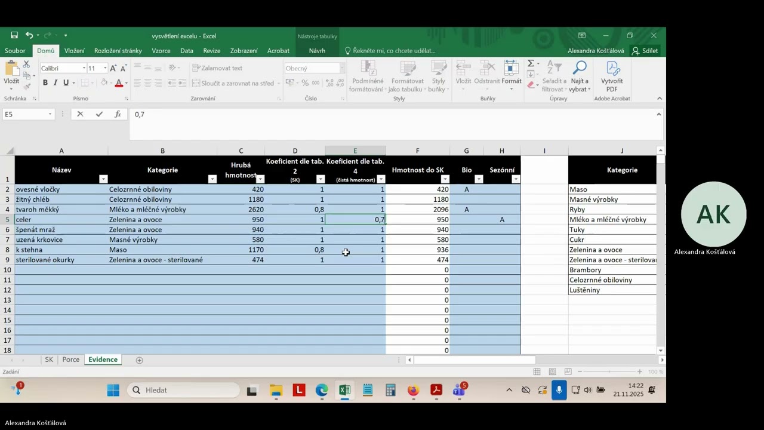
Task: Pick the font color red A swatch
Action: [119, 83]
